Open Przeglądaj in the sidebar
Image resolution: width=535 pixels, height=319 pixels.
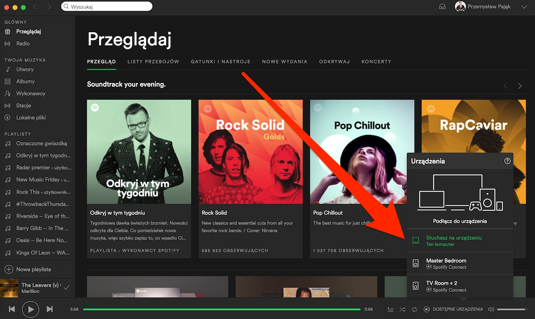click(x=29, y=32)
